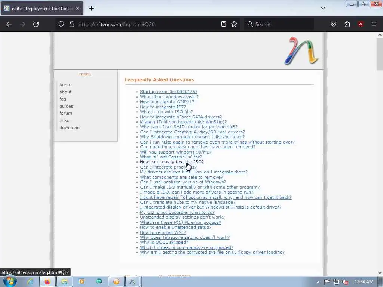Open 'What about Windows Vista?' link
The height and width of the screenshot is (287, 383).
coord(169,97)
